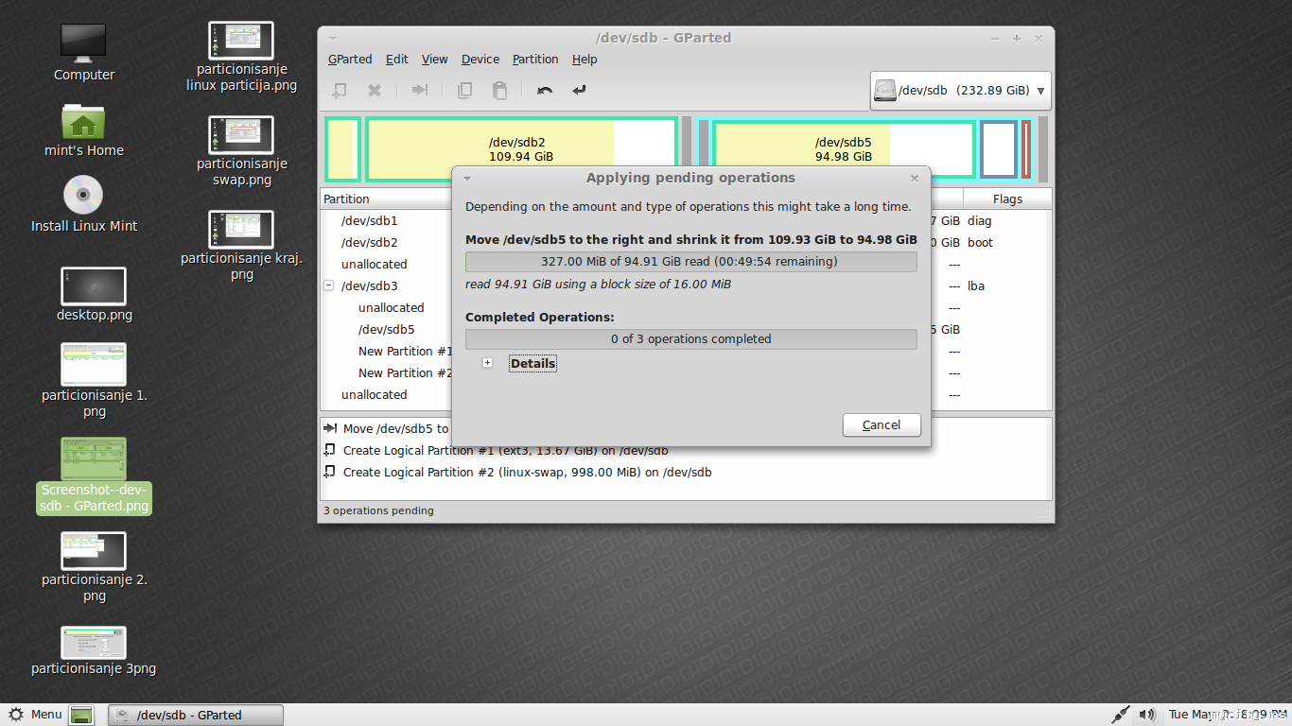The height and width of the screenshot is (726, 1292).
Task: Click the move icon beside pending Move operation
Action: [x=330, y=428]
